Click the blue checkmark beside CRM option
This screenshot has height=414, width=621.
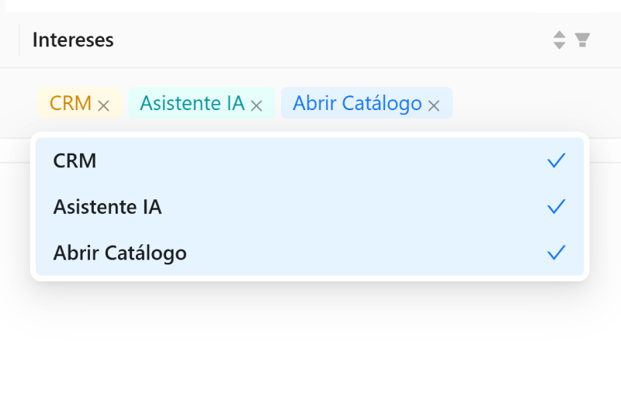coord(556,160)
